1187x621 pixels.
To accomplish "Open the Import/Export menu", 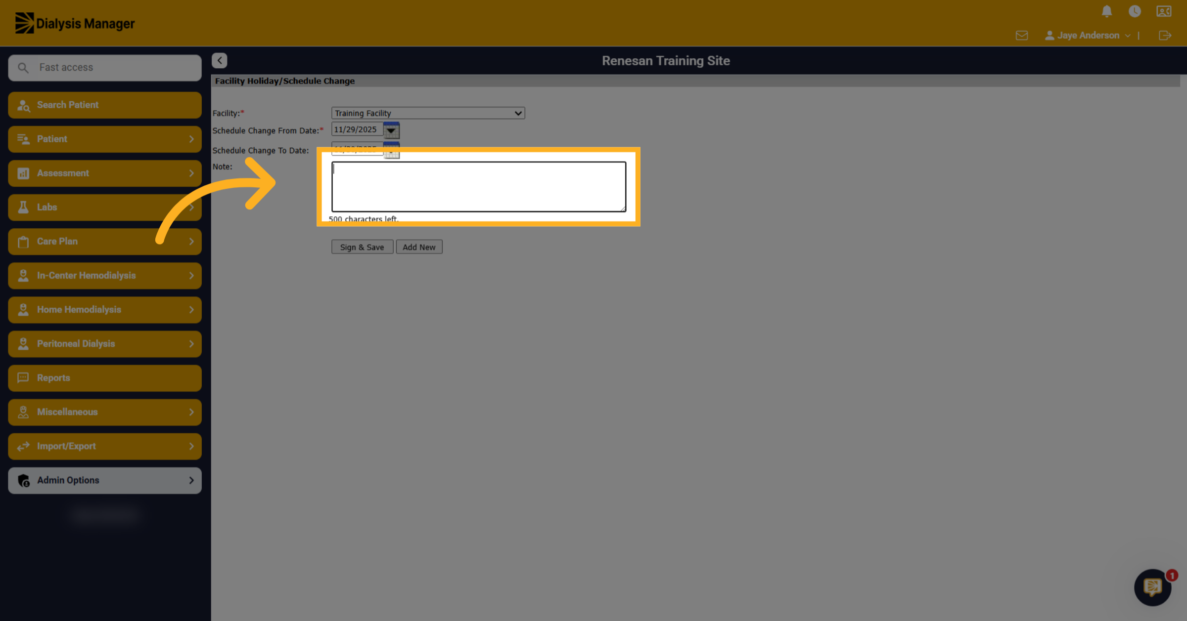I will (x=105, y=446).
